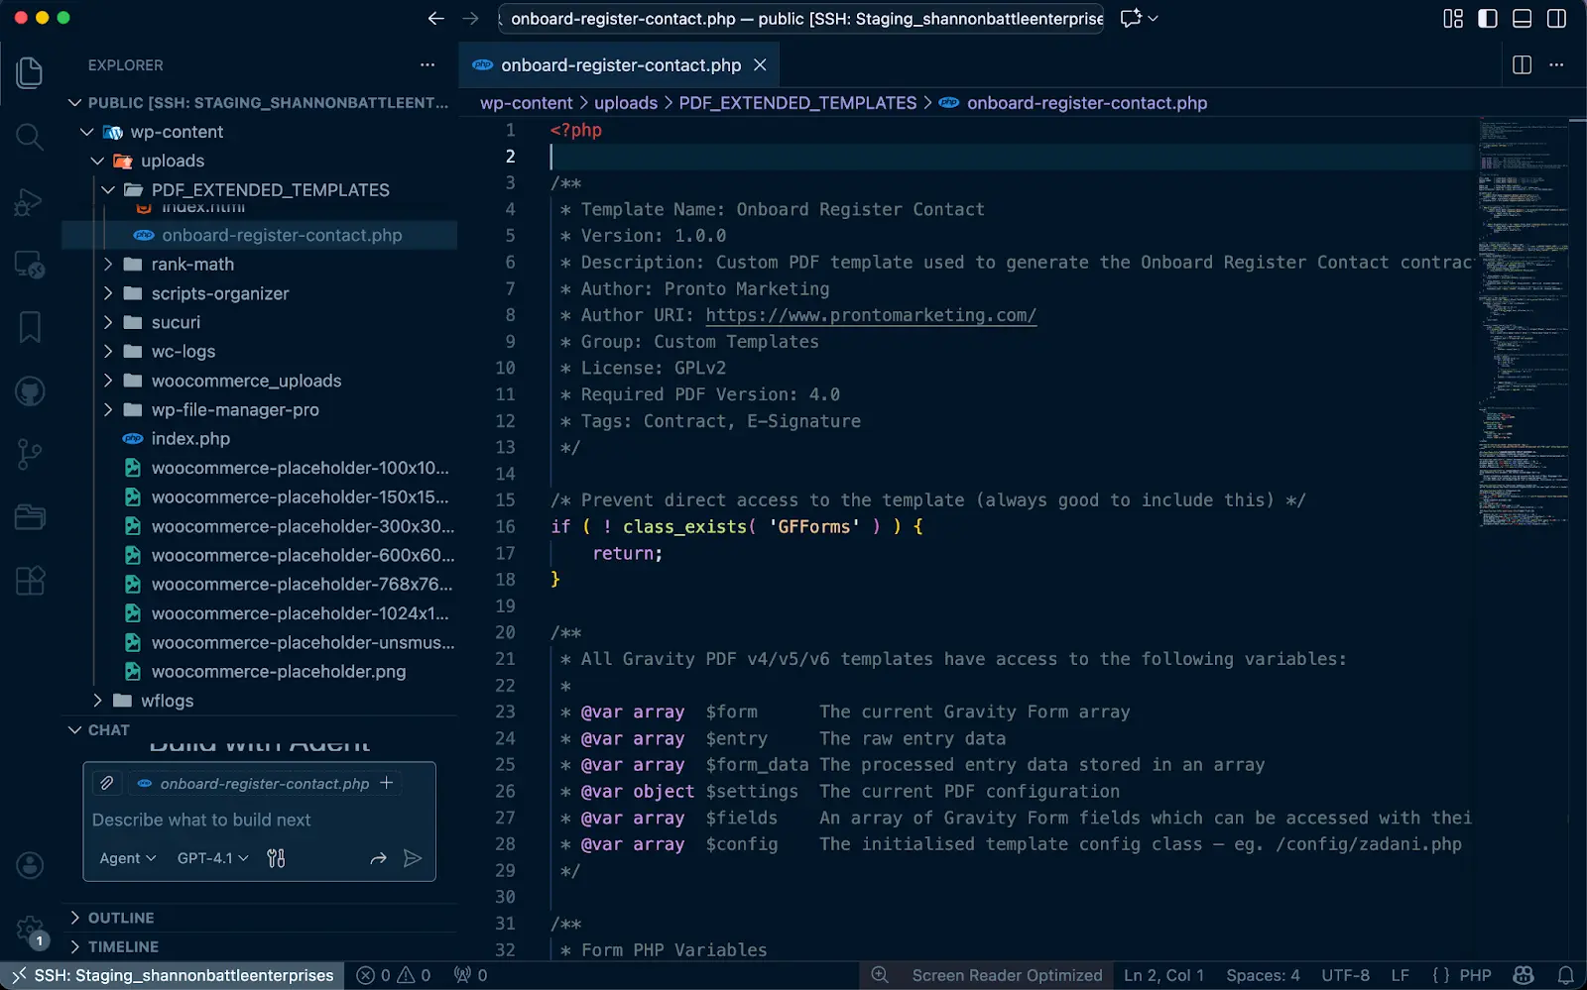Select the onboard-register-contact.php editor tab
Viewport: 1587px width, 990px height.
tap(620, 65)
